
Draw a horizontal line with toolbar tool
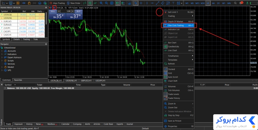coord(152,3)
